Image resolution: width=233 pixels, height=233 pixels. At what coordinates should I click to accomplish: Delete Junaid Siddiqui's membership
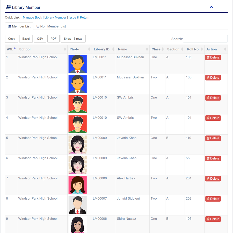(x=213, y=199)
